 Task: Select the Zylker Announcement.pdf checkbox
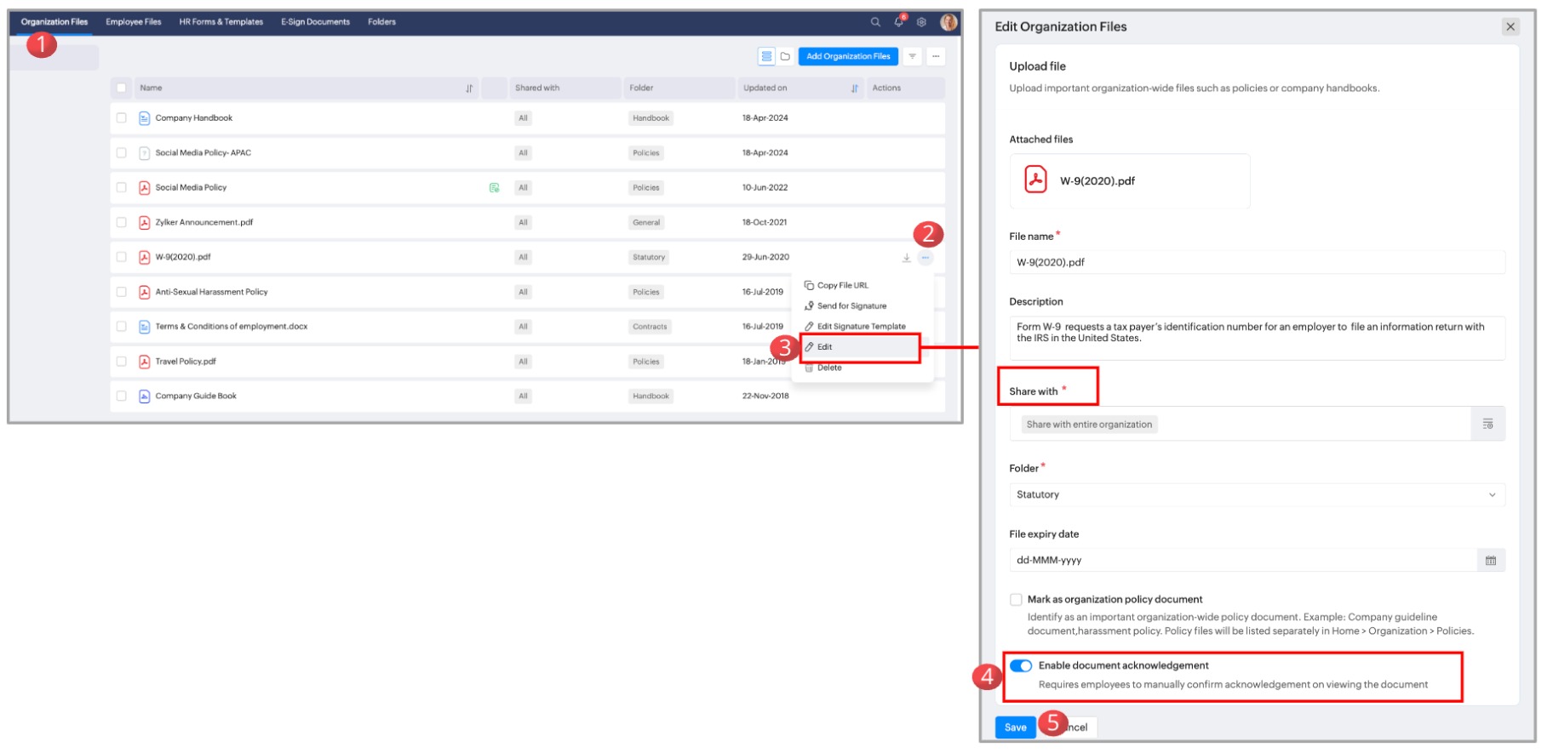click(x=122, y=223)
